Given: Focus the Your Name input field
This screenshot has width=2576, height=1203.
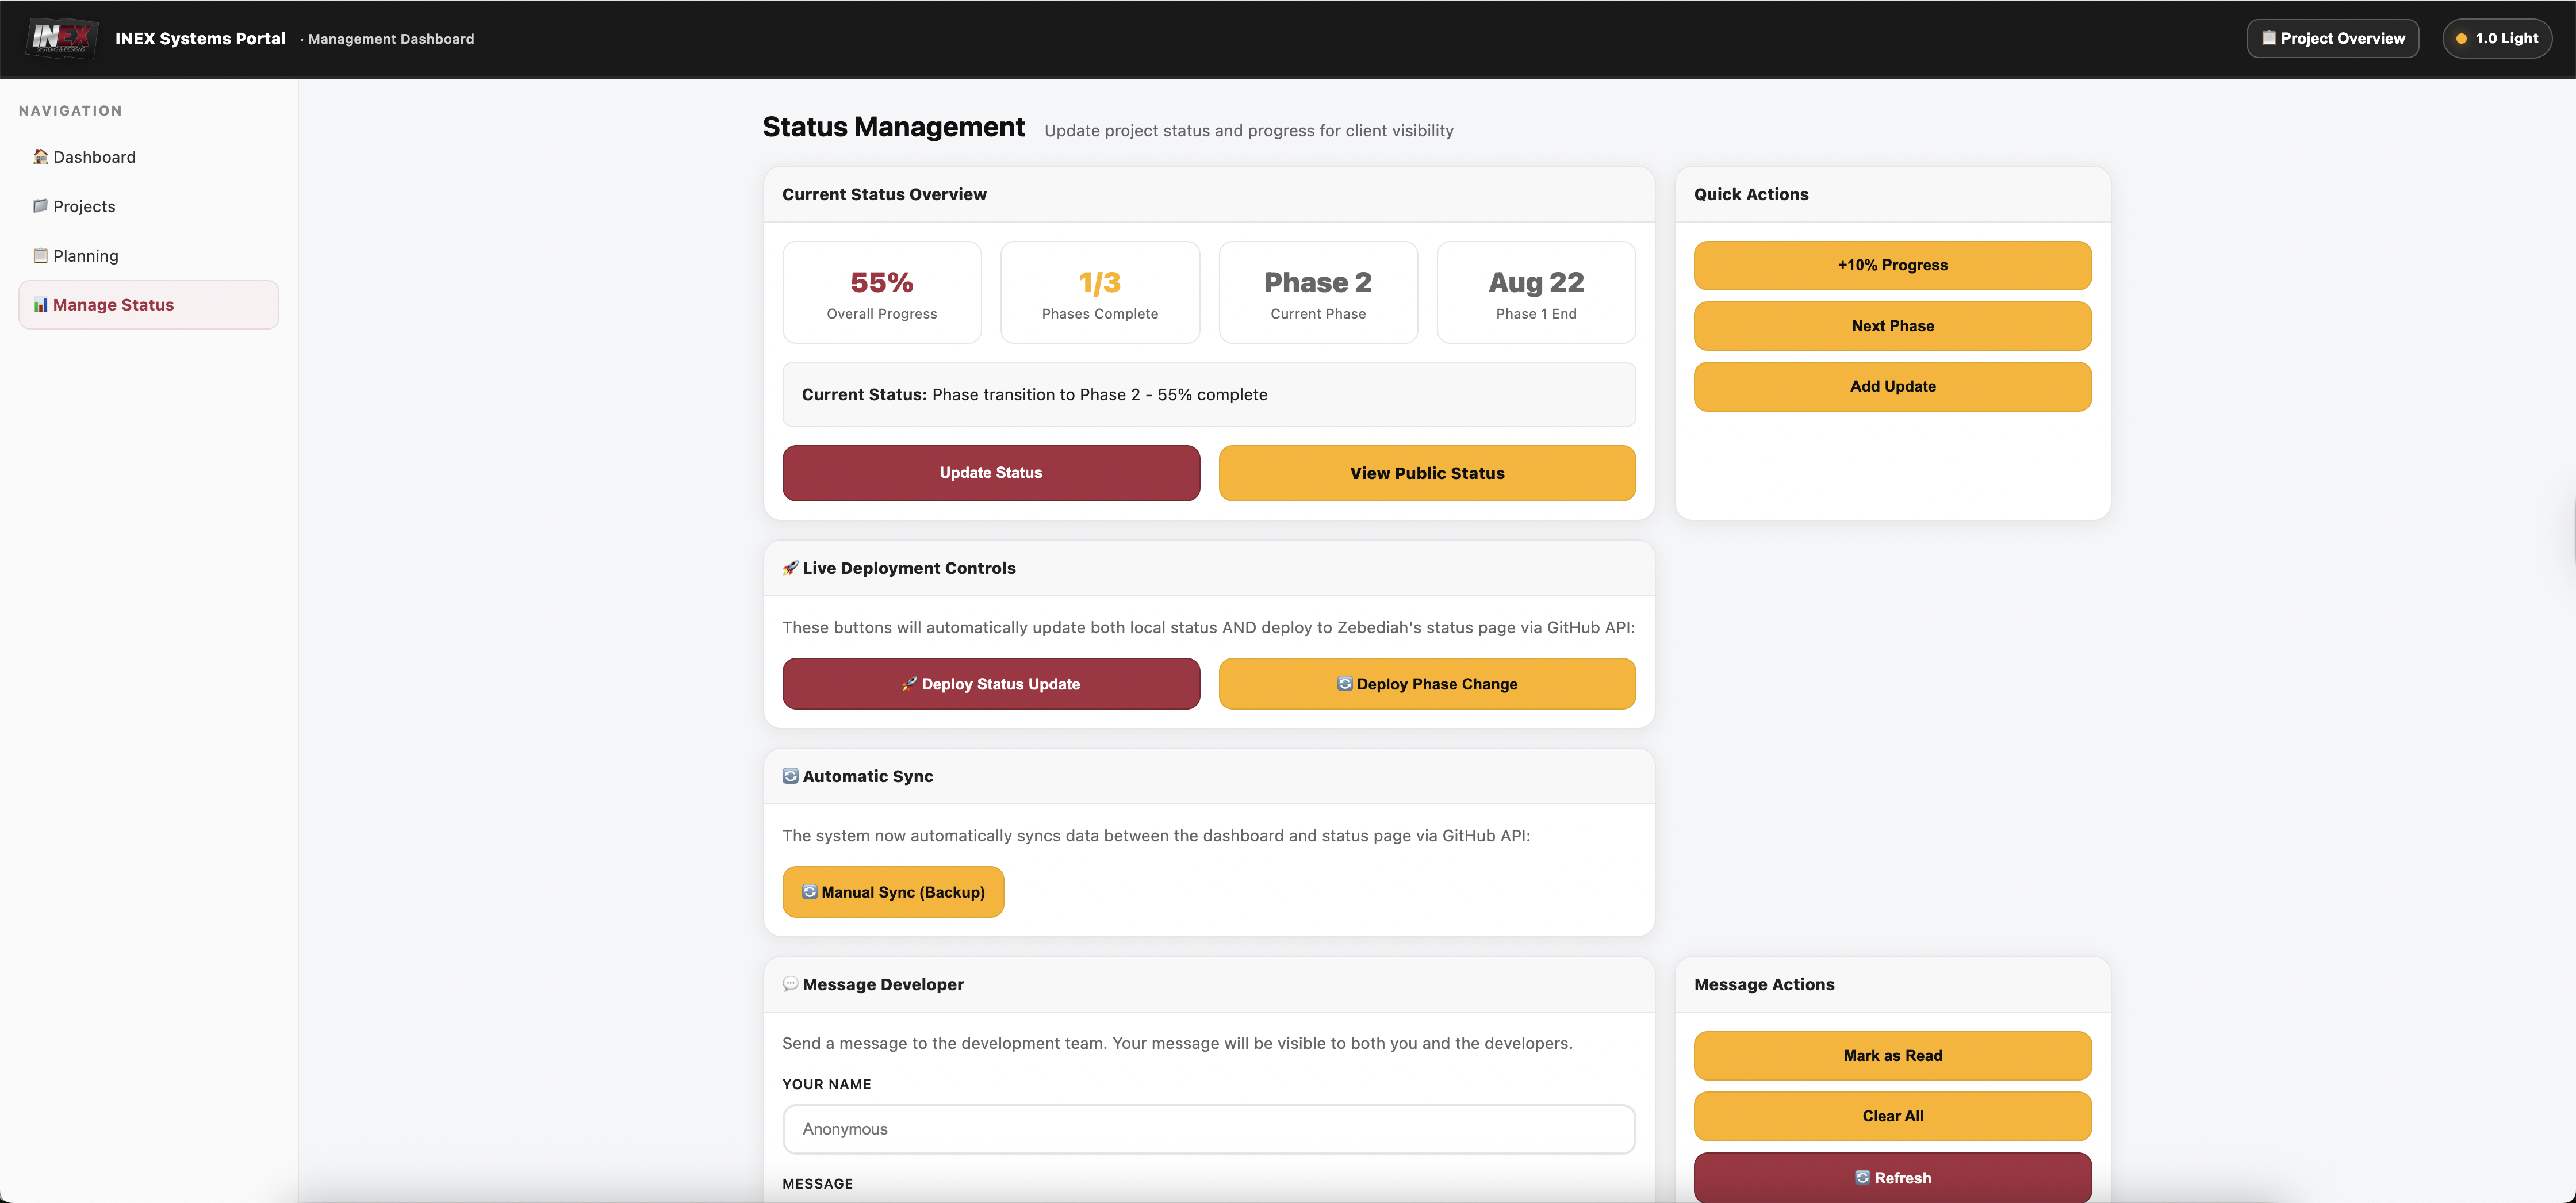Looking at the screenshot, I should [1209, 1129].
